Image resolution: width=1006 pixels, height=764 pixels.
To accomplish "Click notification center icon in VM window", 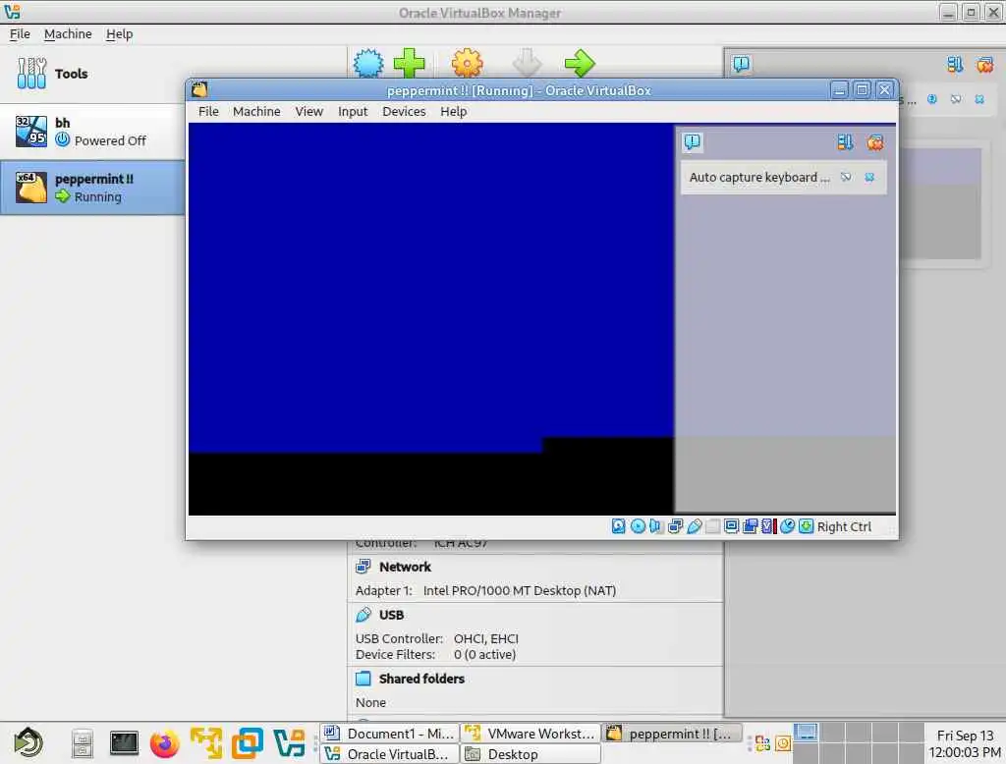I will 693,142.
